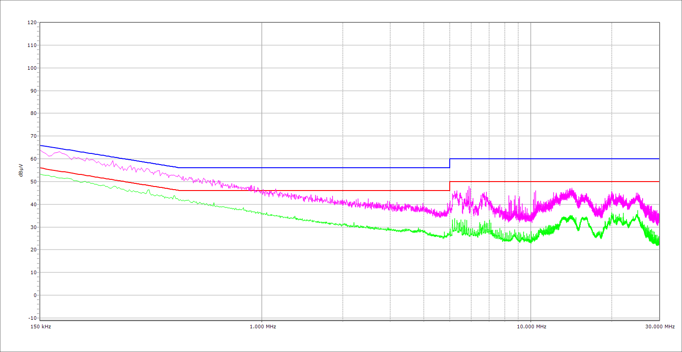
Task: Select the "1.000 MHz" frequency axis label
Action: pos(263,327)
